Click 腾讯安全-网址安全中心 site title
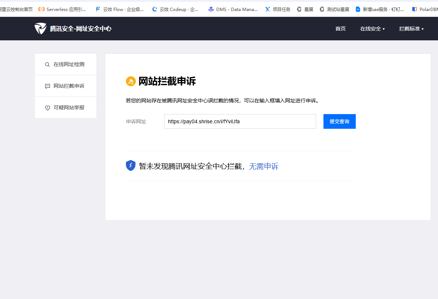Viewport: 438px width, 299px height. click(81, 29)
